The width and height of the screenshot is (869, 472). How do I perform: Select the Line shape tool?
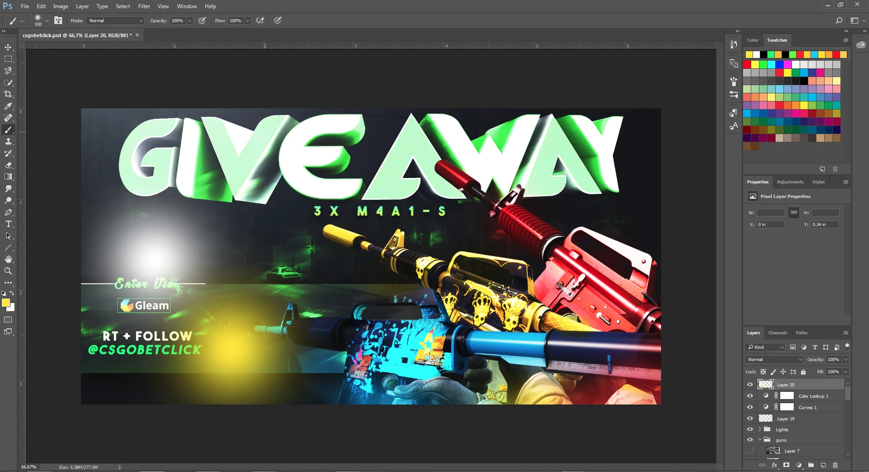[8, 247]
